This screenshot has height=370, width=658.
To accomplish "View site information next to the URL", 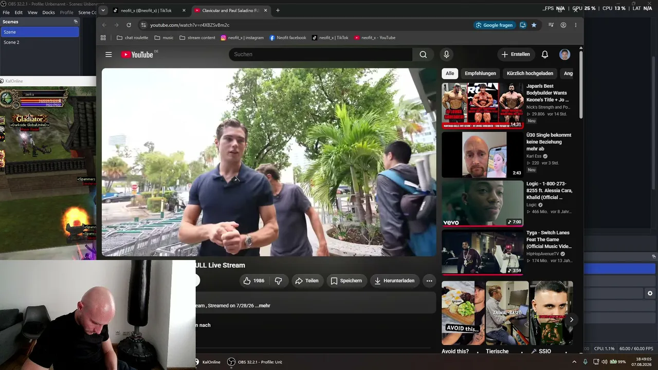I will tap(143, 25).
